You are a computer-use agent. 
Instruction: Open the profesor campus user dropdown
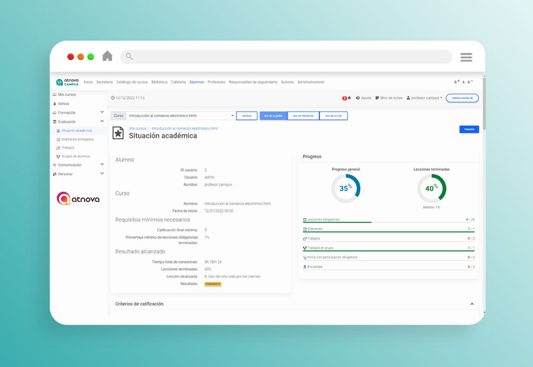click(x=424, y=98)
